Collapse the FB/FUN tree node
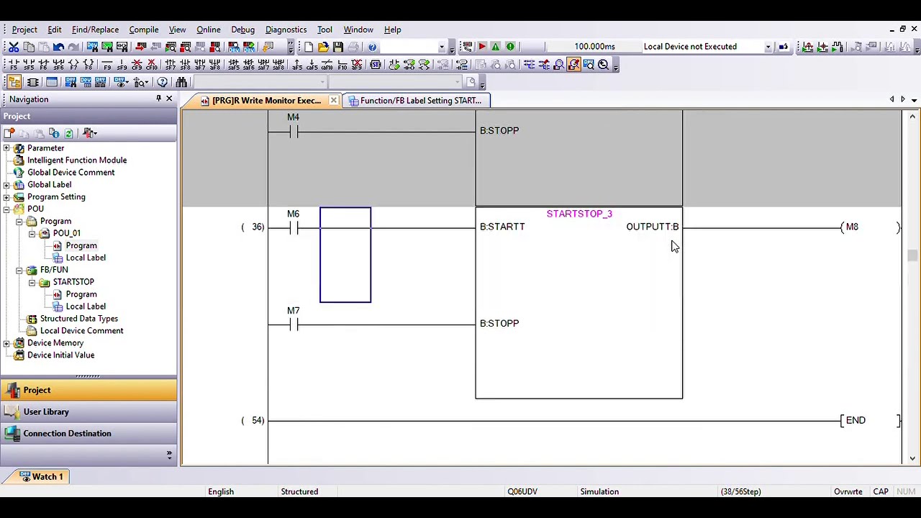This screenshot has height=518, width=921. click(x=19, y=270)
